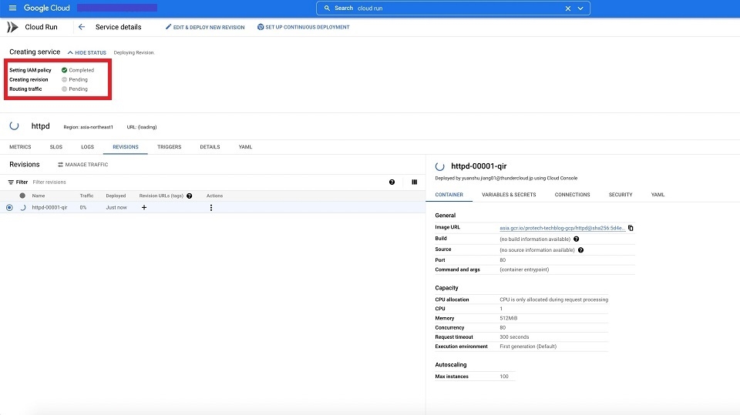Switch to the LOGS tab
Screen dimensions: 740x415
(x=87, y=147)
